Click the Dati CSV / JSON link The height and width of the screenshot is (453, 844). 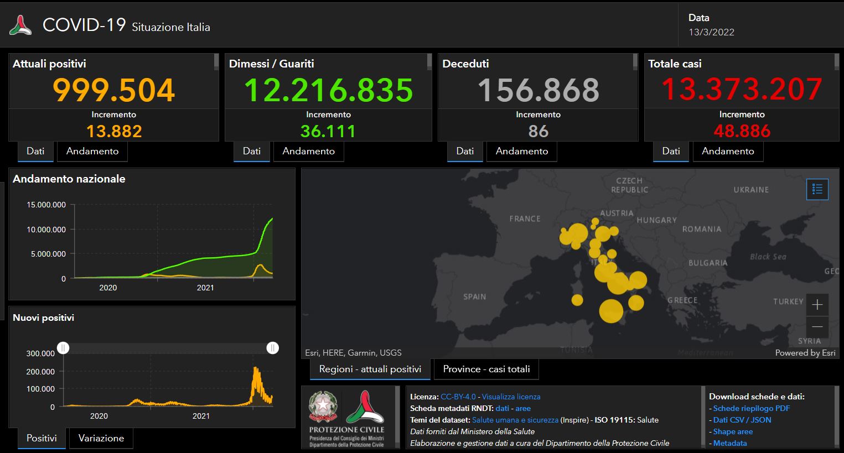pyautogui.click(x=742, y=420)
